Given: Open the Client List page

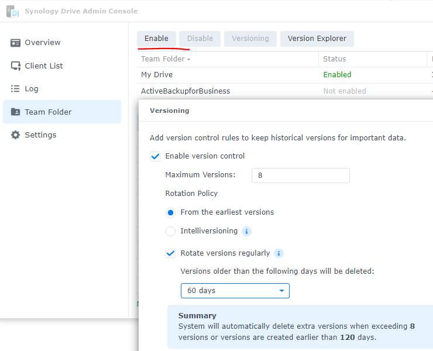Looking at the screenshot, I should click(x=62, y=66).
